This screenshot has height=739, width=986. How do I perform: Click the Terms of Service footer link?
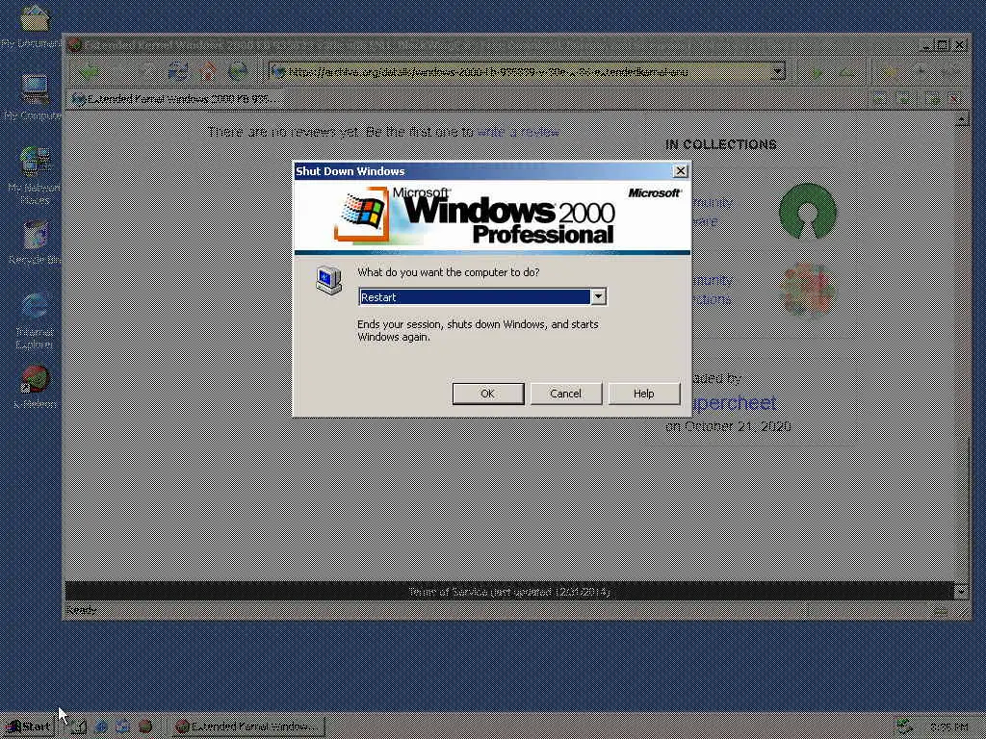point(509,592)
